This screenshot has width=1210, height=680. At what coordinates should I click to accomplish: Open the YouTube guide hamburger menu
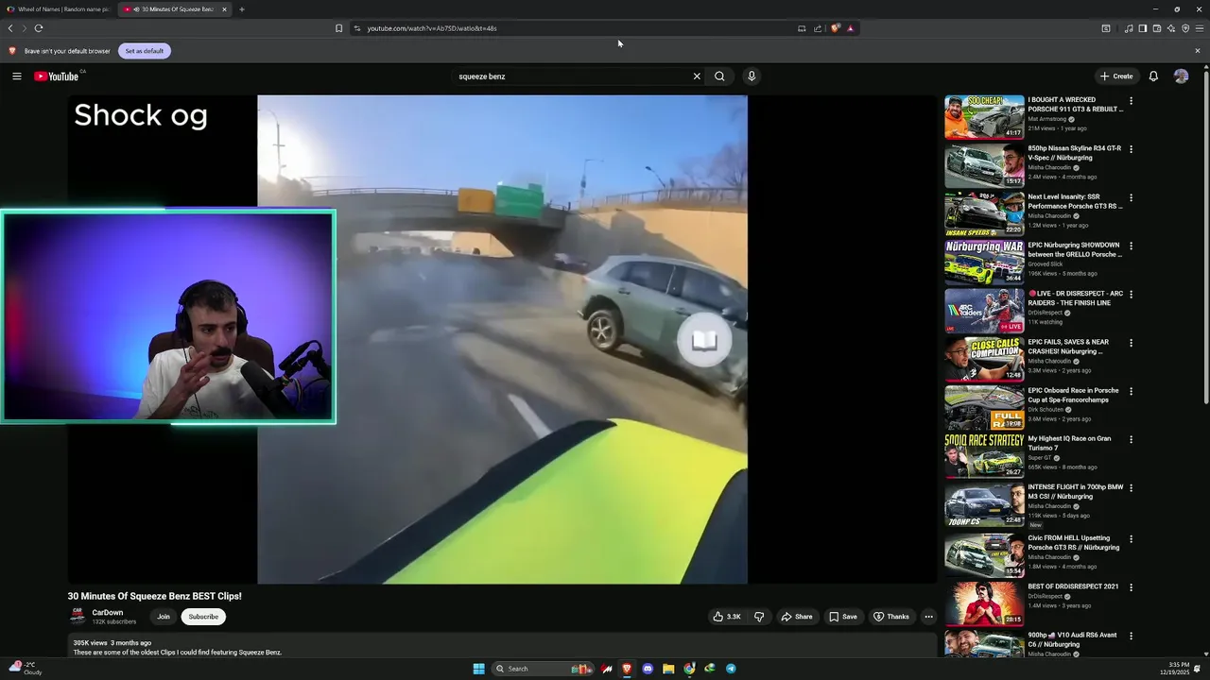pyautogui.click(x=17, y=76)
